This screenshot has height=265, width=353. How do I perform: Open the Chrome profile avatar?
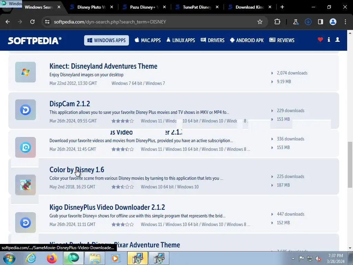coord(333,22)
